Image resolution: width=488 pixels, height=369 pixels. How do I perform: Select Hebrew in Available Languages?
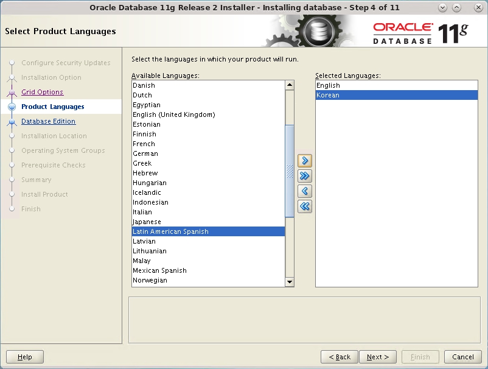(208, 173)
